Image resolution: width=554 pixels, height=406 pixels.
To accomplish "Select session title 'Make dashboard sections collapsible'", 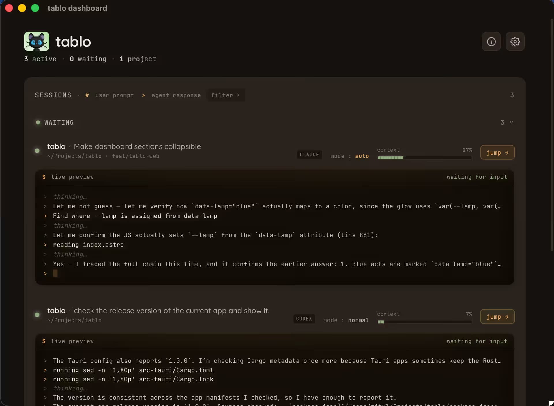I will coord(137,146).
